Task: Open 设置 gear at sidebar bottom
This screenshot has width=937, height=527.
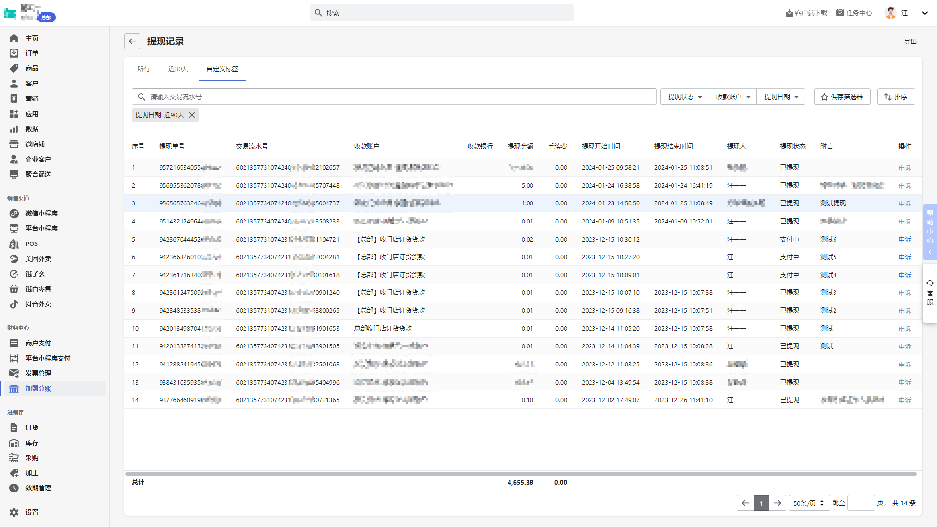Action: point(14,512)
